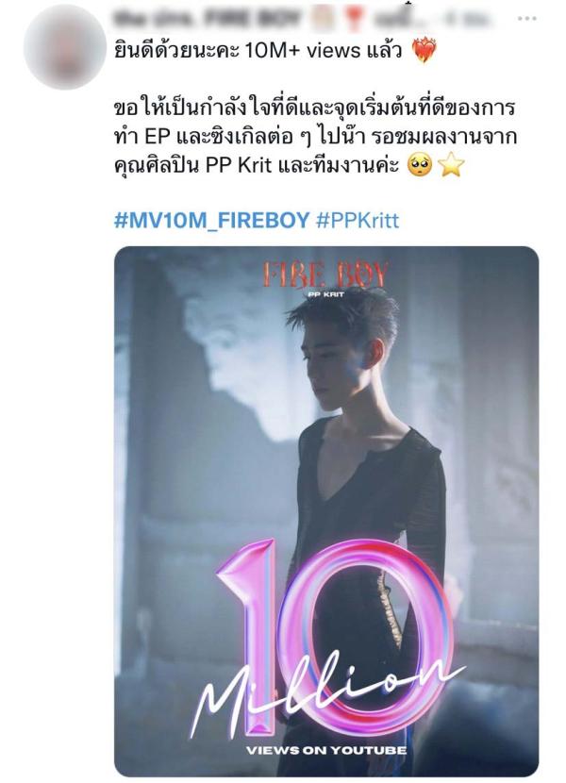This screenshot has width=566, height=783.
Task: Click the yellow star emoji
Action: click(x=451, y=165)
